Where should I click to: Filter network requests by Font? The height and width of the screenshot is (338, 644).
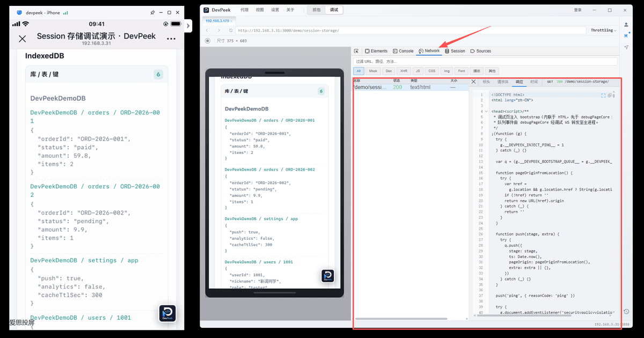(462, 71)
